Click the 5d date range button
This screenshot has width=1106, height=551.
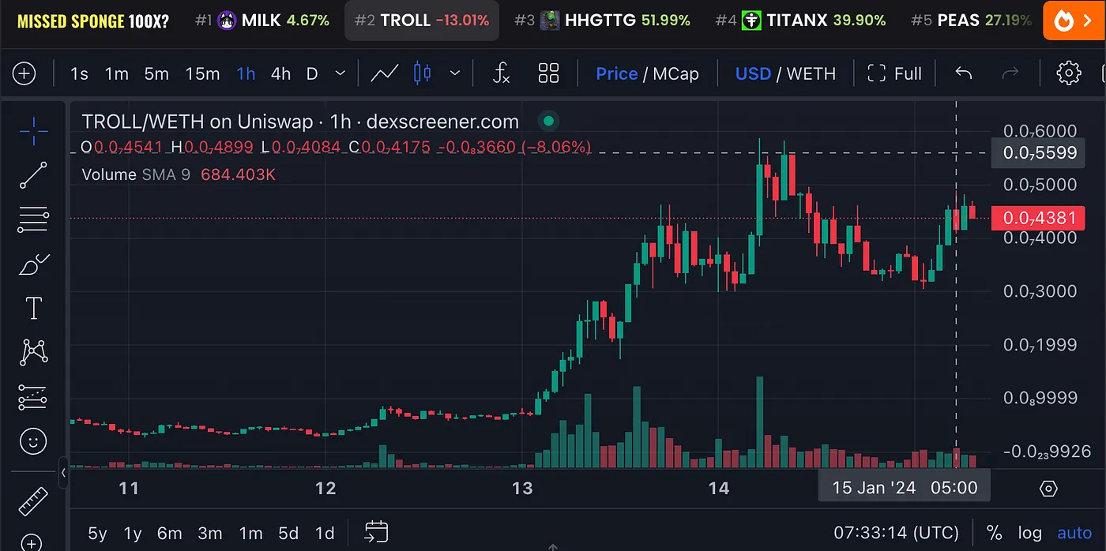pos(288,534)
